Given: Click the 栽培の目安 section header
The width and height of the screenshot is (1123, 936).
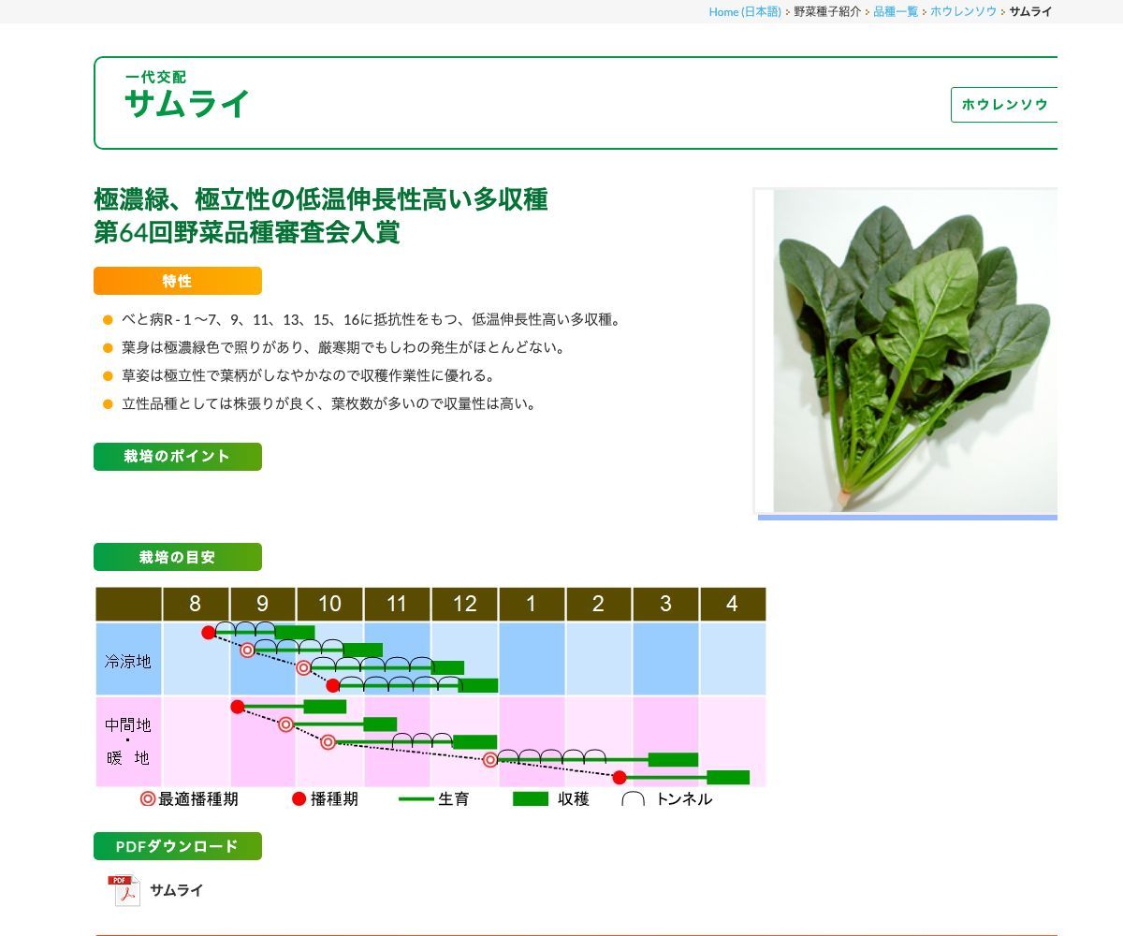Looking at the screenshot, I should click(x=177, y=557).
